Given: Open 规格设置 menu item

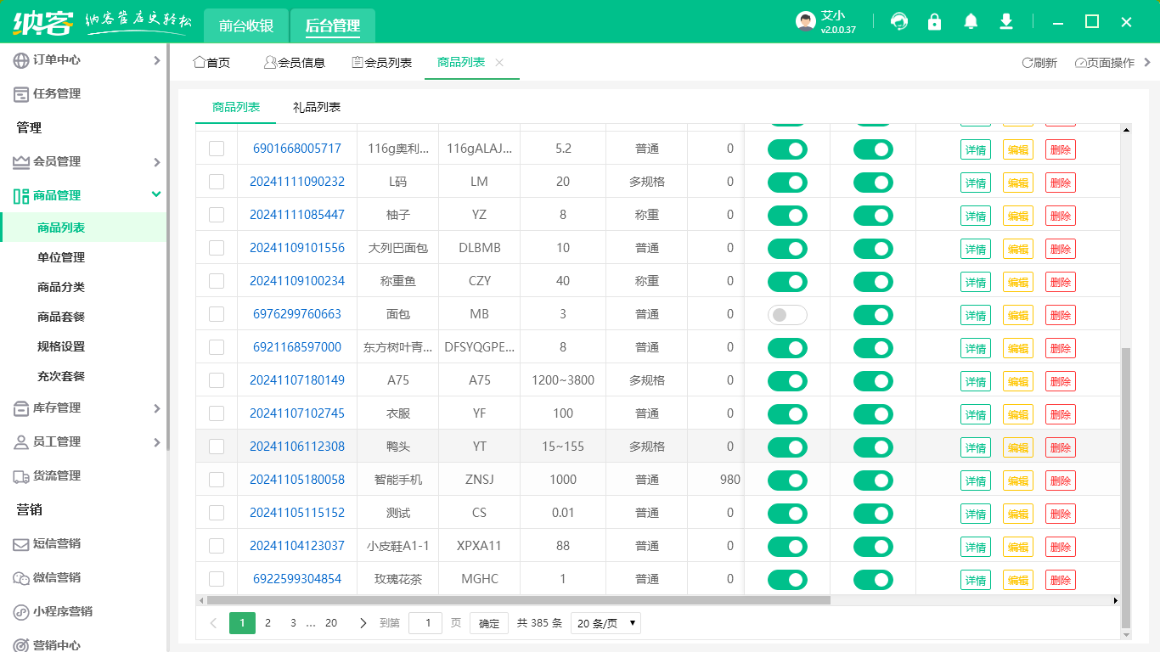Looking at the screenshot, I should pos(61,346).
